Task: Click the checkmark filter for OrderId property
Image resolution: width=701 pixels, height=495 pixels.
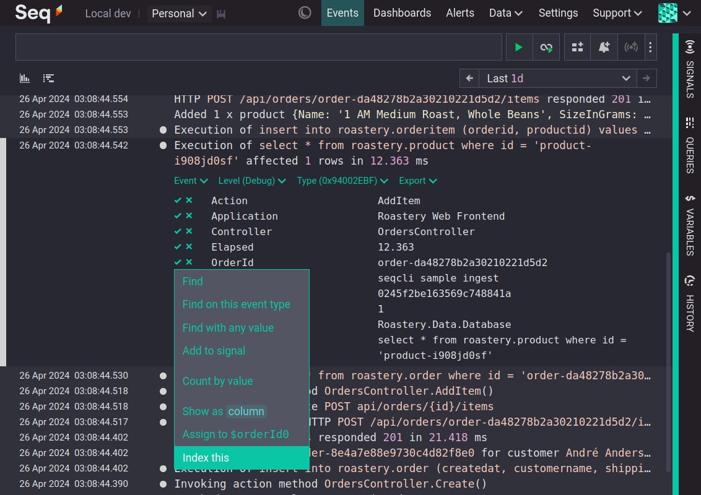Action: pyautogui.click(x=178, y=262)
